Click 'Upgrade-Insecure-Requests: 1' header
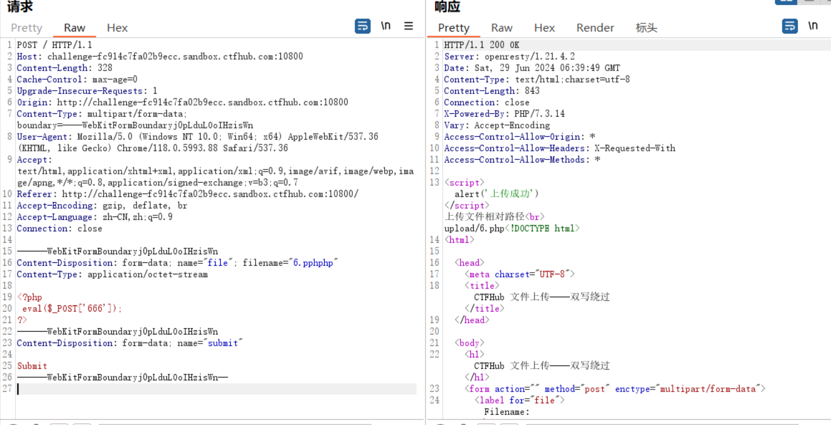This screenshot has width=831, height=425. pyautogui.click(x=87, y=90)
